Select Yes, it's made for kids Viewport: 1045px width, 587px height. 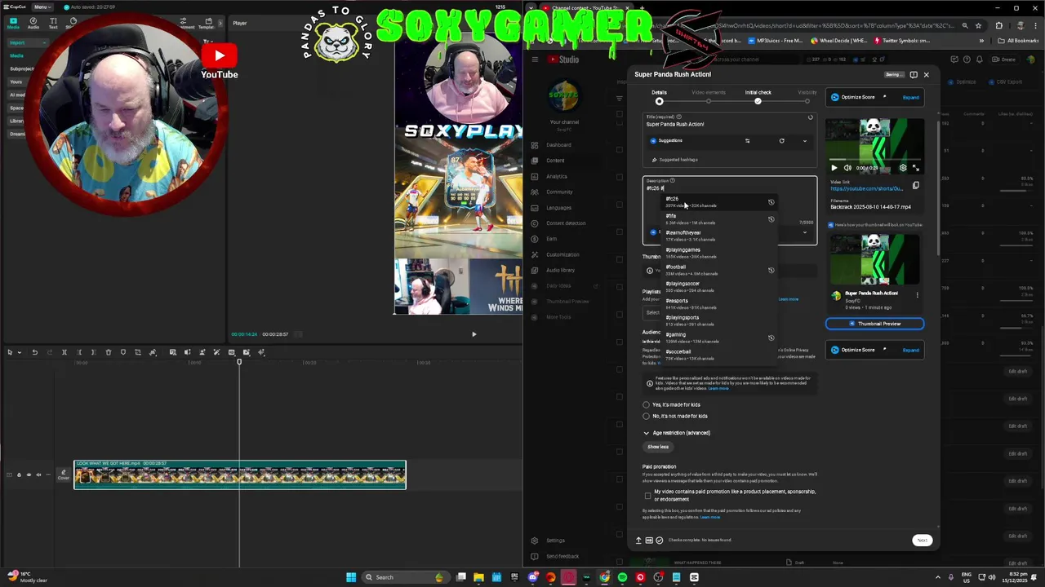coord(647,404)
